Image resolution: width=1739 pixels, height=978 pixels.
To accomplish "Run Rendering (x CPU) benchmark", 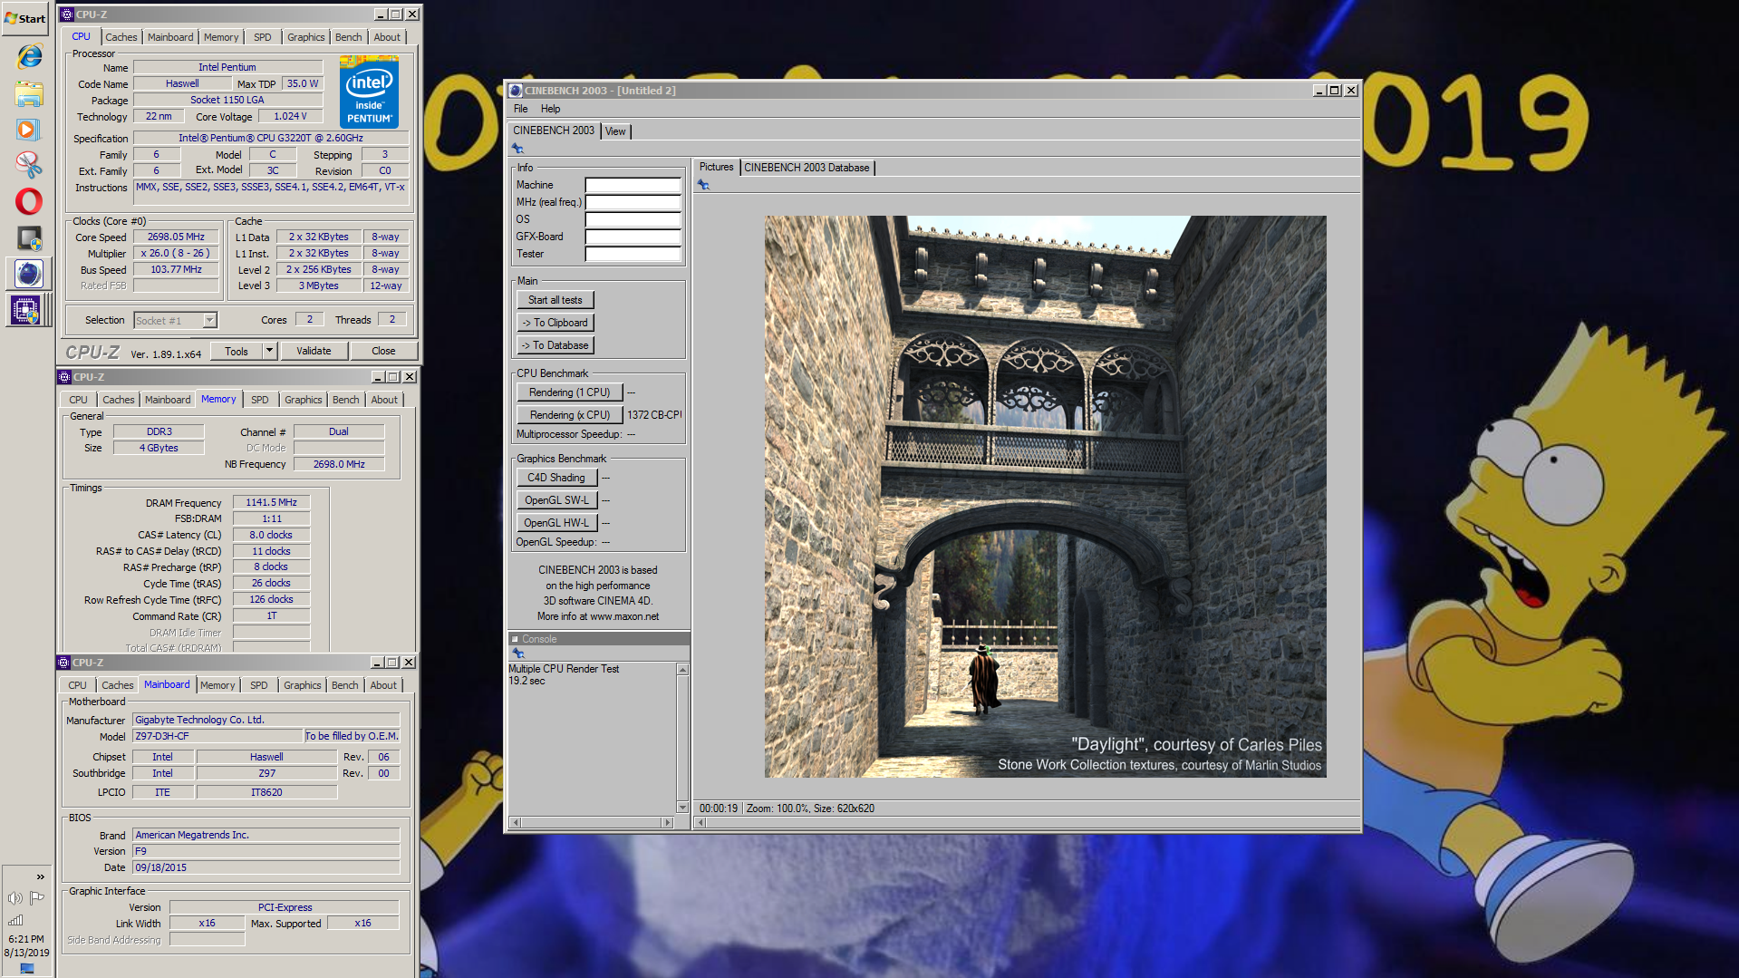I will tap(569, 415).
